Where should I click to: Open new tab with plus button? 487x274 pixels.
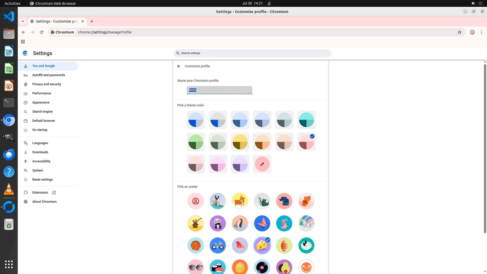click(x=92, y=21)
